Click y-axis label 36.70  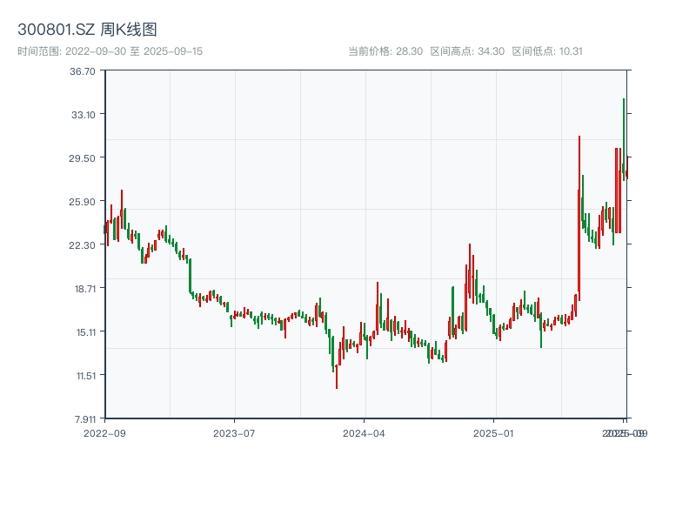click(83, 71)
